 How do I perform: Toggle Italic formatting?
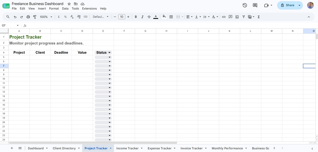pos(142,17)
